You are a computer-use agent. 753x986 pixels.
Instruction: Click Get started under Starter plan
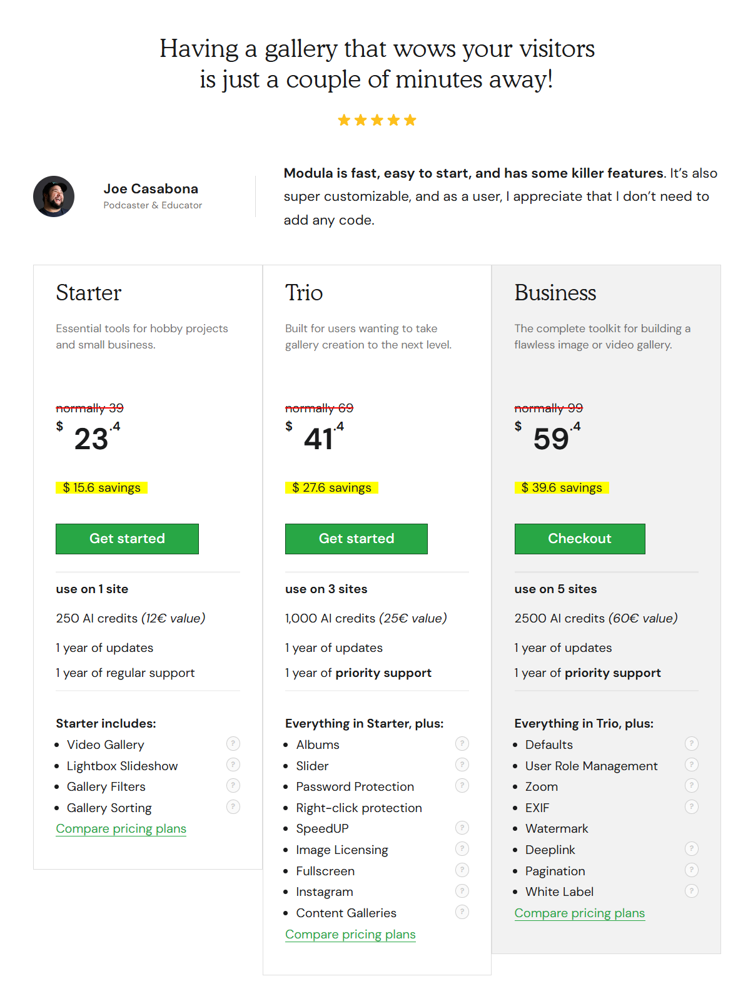tap(127, 539)
